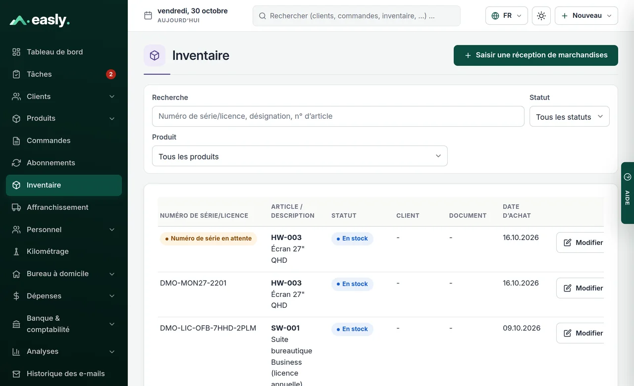Expand the Personnel submenu chevron
This screenshot has width=634, height=386.
click(112, 230)
